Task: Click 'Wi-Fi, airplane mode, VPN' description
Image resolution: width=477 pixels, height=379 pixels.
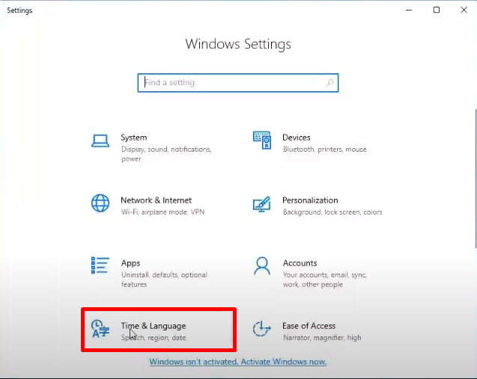Action: (x=162, y=212)
